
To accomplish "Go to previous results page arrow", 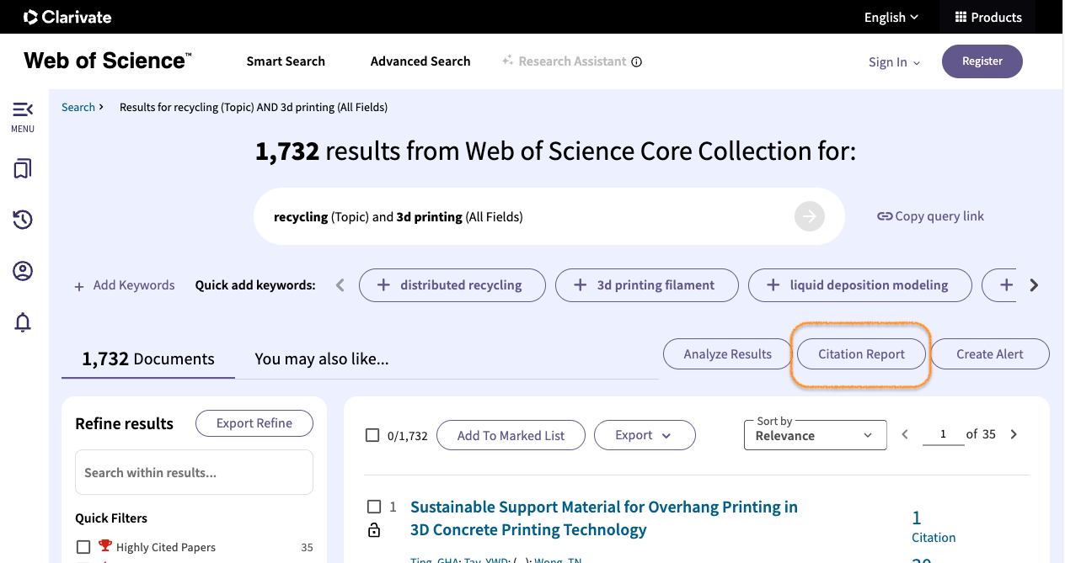I will pyautogui.click(x=905, y=434).
